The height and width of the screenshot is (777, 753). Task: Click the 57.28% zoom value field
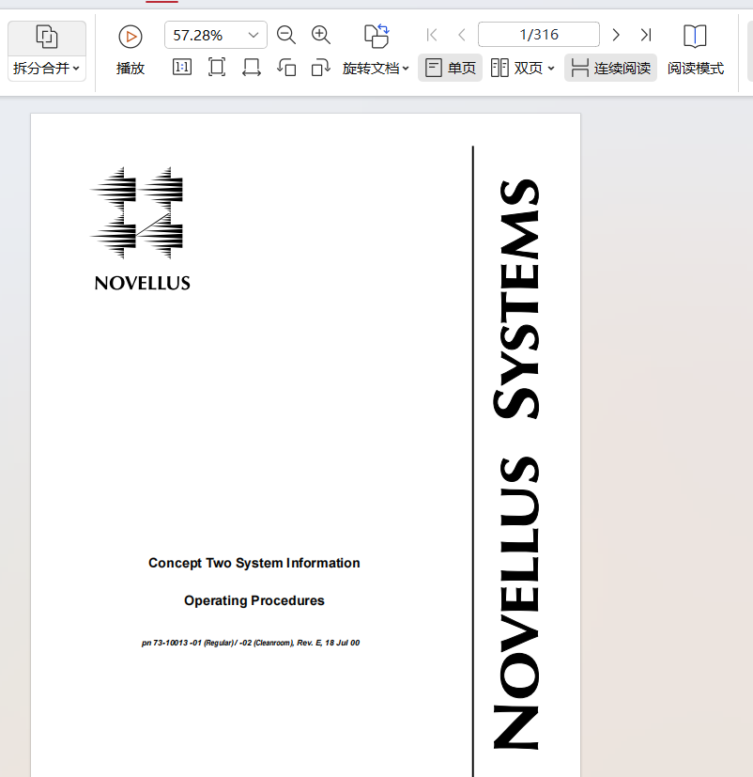point(198,35)
